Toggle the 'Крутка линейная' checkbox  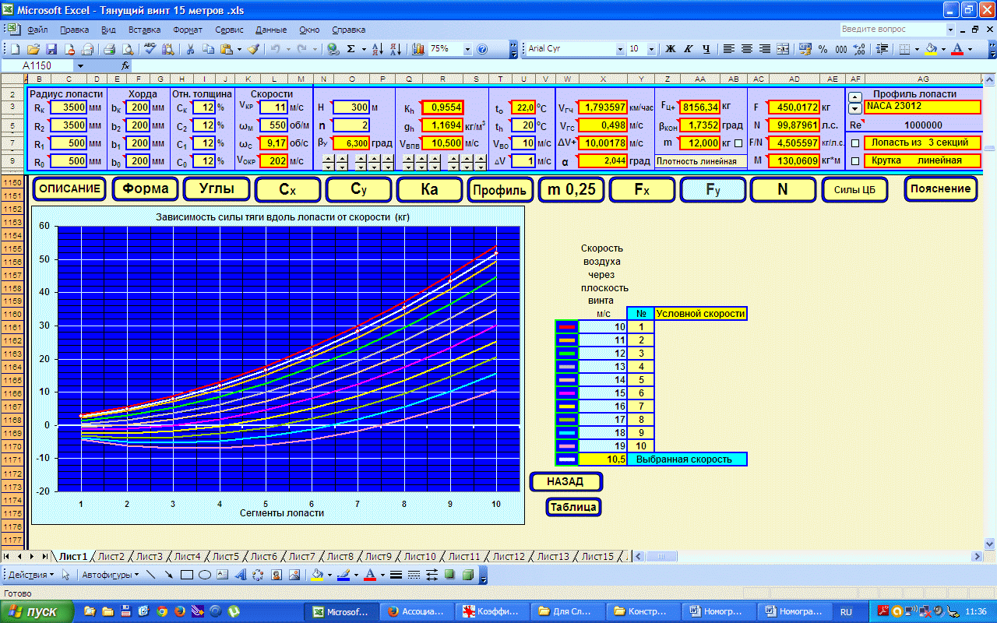click(x=855, y=161)
